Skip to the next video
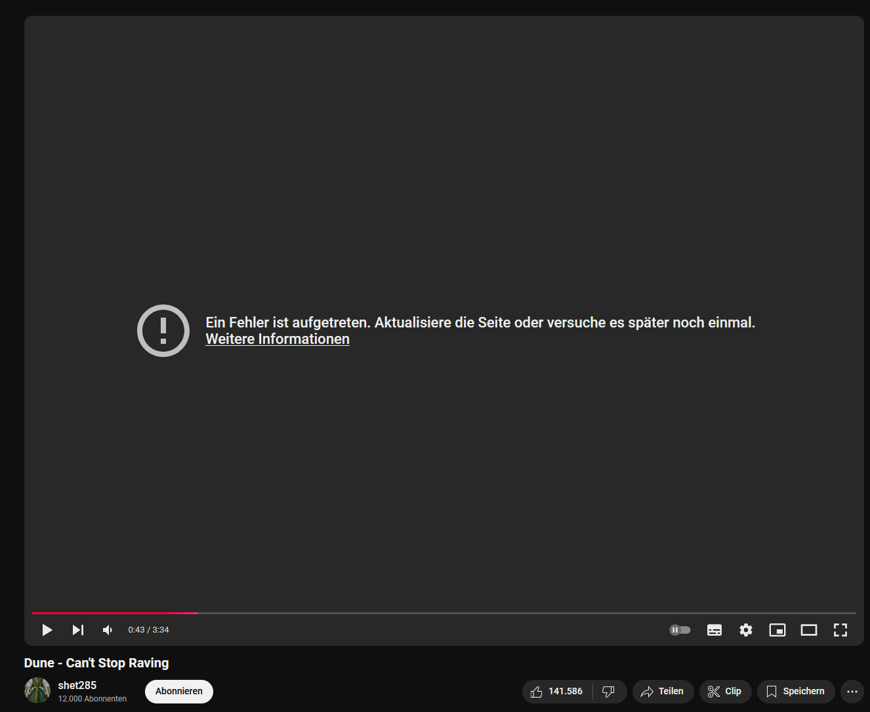The height and width of the screenshot is (712, 870). (x=78, y=630)
